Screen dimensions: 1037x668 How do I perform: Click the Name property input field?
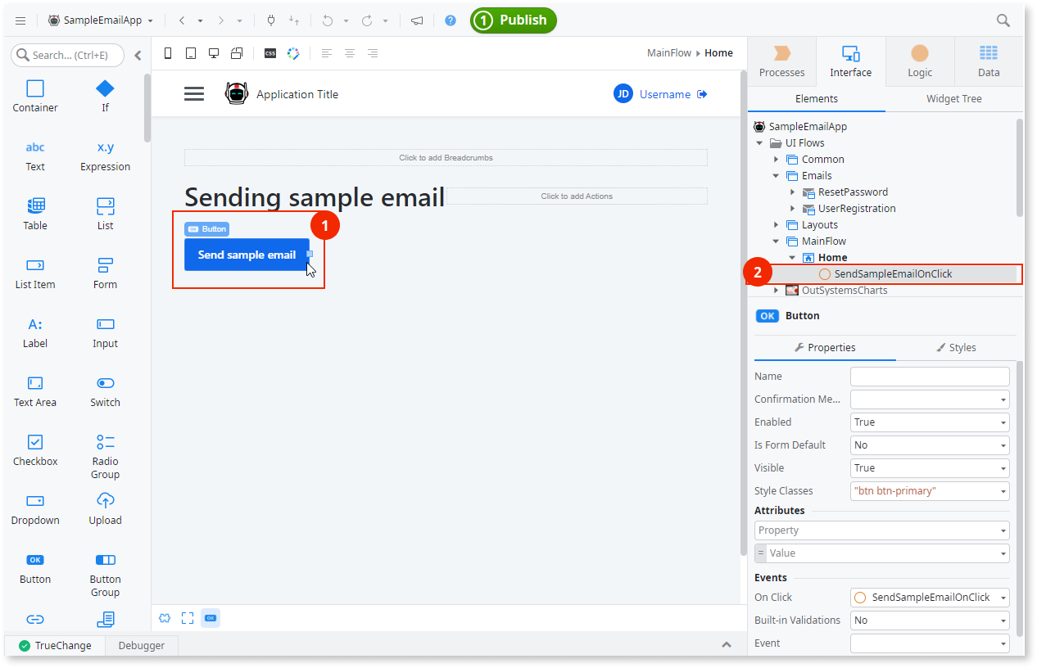click(x=929, y=377)
